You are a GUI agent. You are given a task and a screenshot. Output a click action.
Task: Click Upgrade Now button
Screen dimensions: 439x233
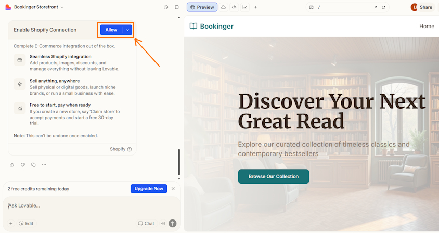149,189
